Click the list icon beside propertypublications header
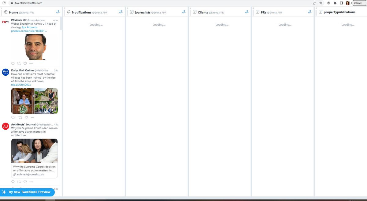The height and width of the screenshot is (201, 367). [320, 12]
